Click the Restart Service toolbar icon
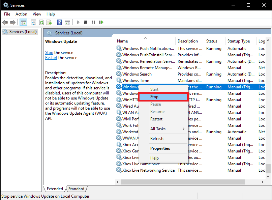The height and width of the screenshot is (200, 272). 101,22
